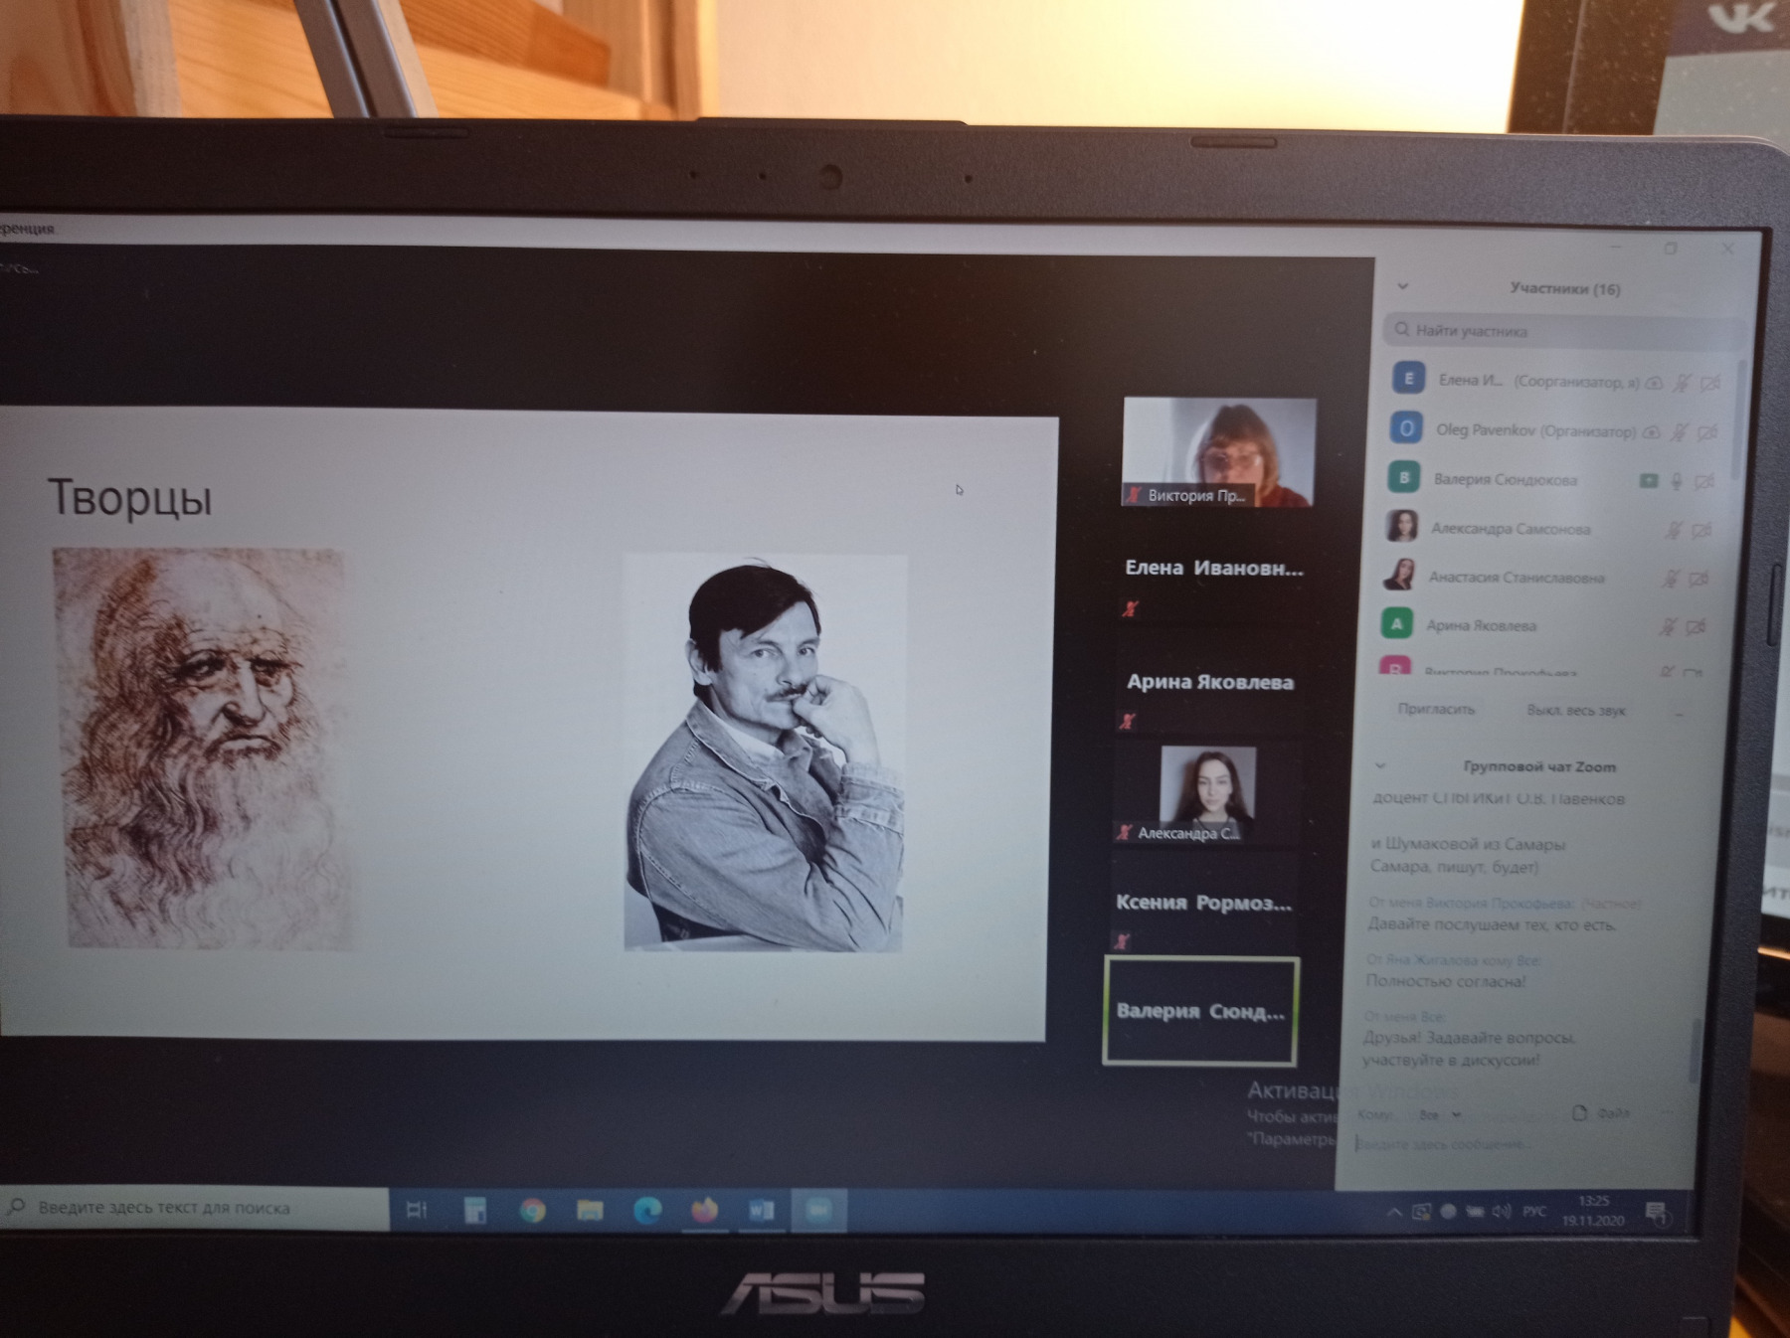Open Chrome from taskbar
This screenshot has width=1790, height=1338.
pyautogui.click(x=533, y=1210)
